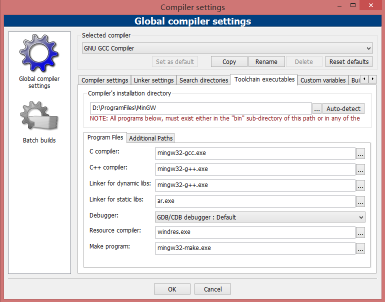Browse for C++ compiler executable

click(x=360, y=169)
